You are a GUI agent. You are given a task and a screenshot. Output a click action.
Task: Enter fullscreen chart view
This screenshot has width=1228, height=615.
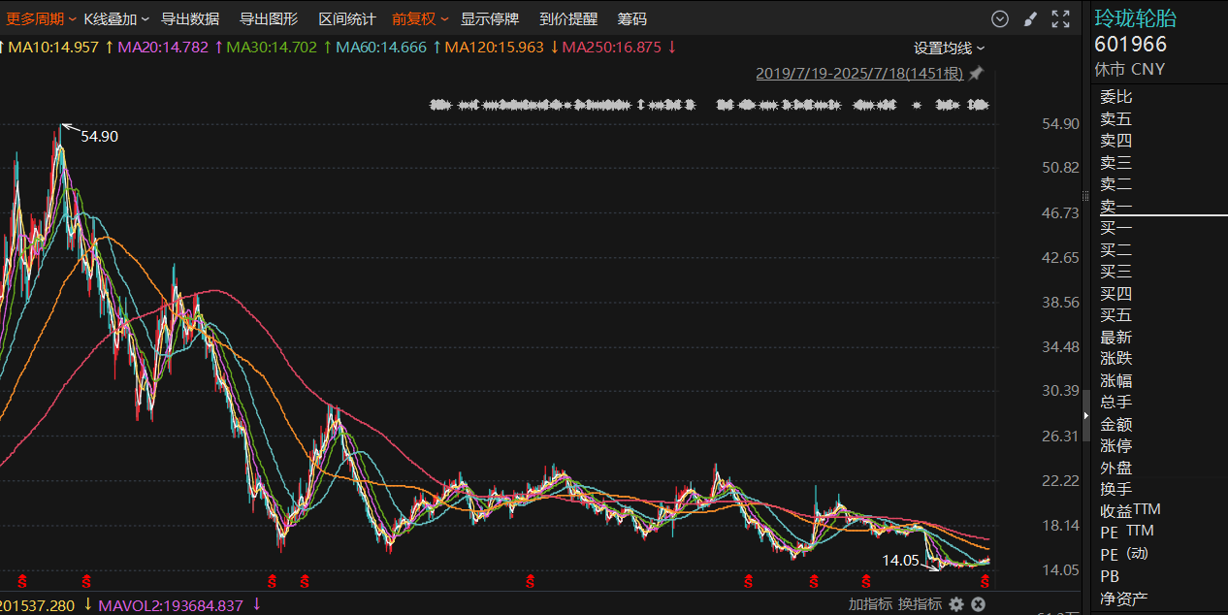point(1061,19)
